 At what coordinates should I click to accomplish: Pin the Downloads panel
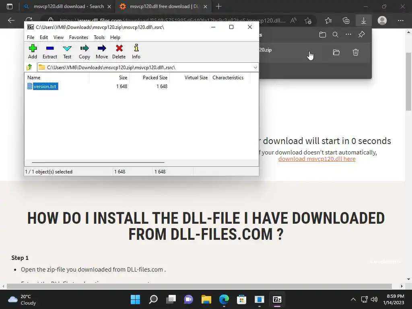[362, 35]
